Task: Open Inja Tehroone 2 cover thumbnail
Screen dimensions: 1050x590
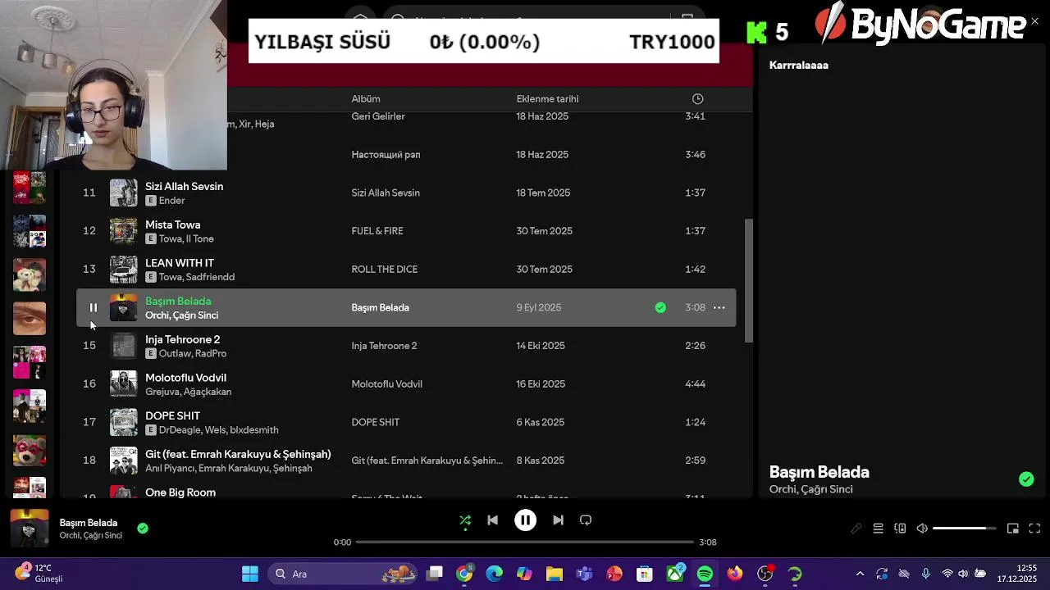Action: tap(124, 346)
